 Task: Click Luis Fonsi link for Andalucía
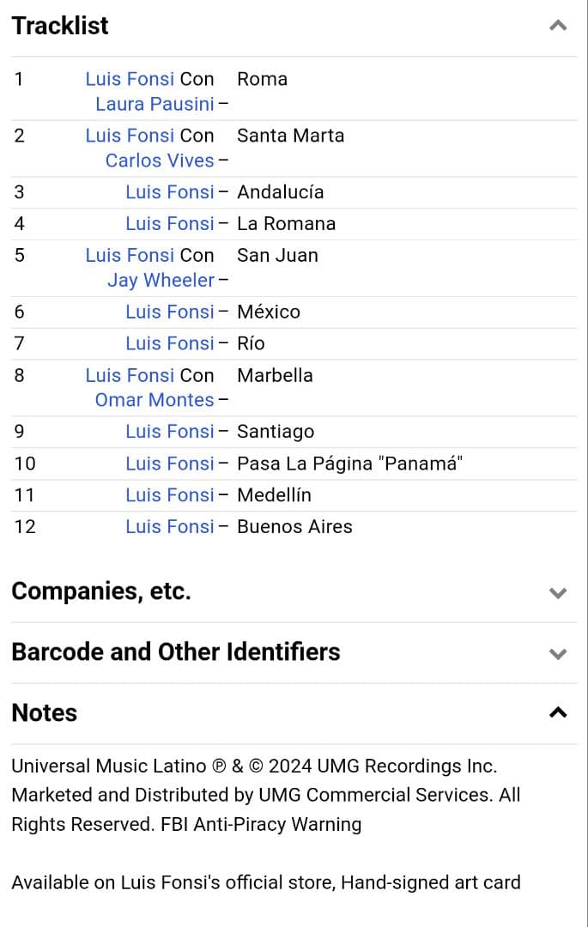(169, 192)
